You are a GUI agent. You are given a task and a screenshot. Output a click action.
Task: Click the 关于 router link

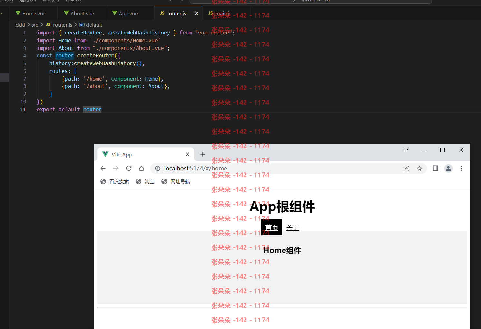tap(293, 227)
